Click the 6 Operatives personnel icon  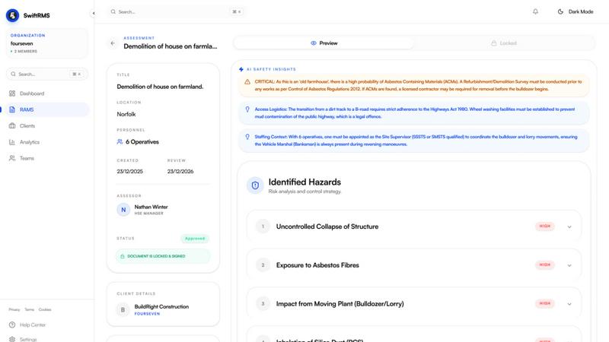[120, 142]
